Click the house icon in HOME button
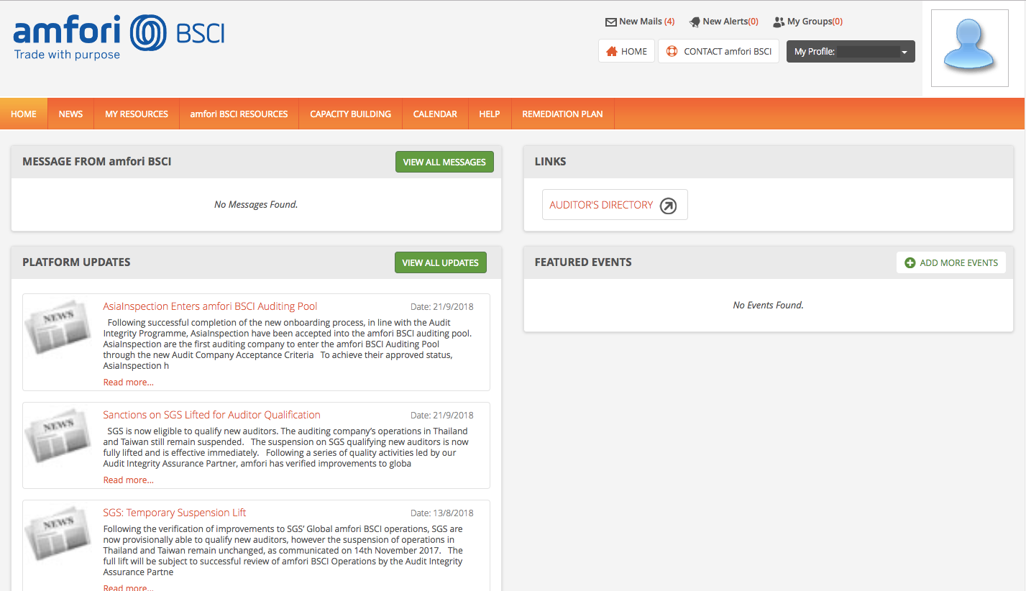The width and height of the screenshot is (1026, 591). point(612,51)
